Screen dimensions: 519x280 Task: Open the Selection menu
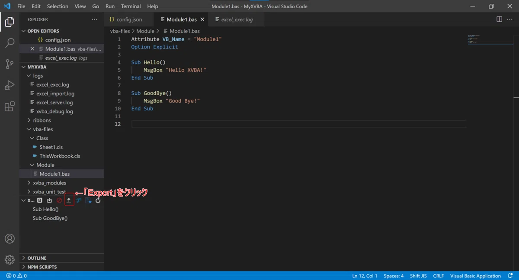[x=58, y=6]
